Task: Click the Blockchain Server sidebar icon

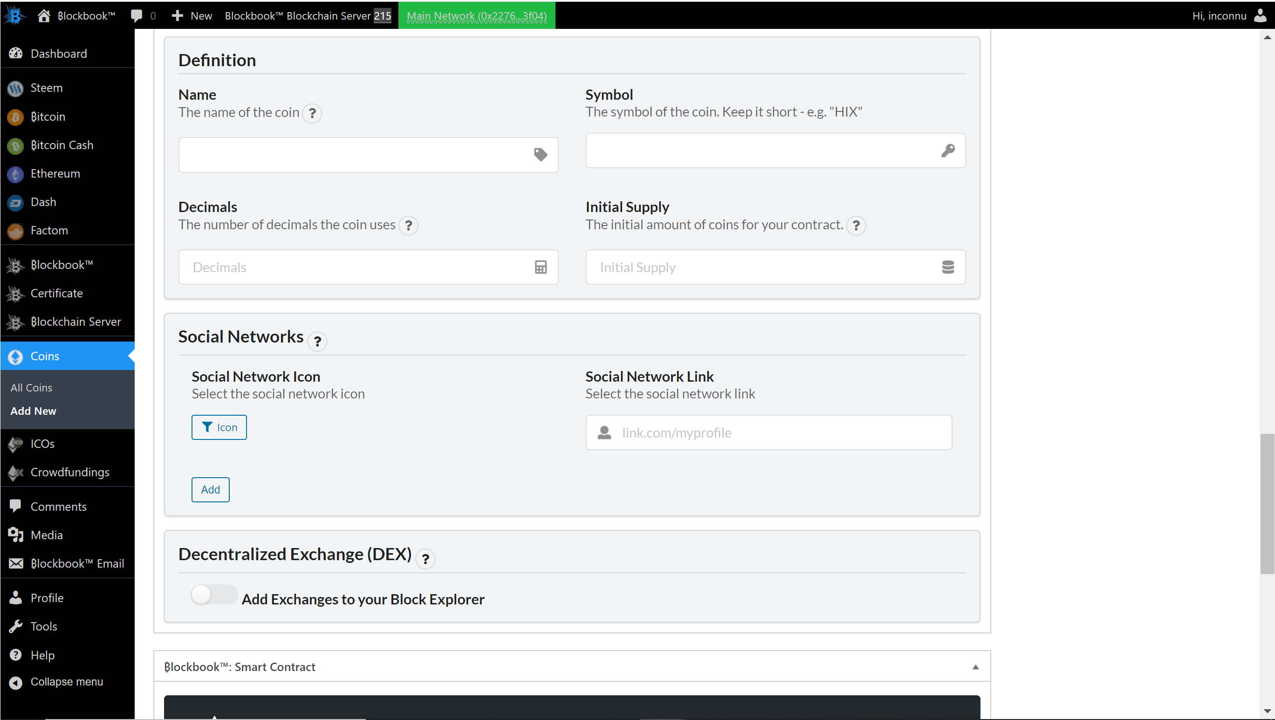Action: tap(15, 322)
